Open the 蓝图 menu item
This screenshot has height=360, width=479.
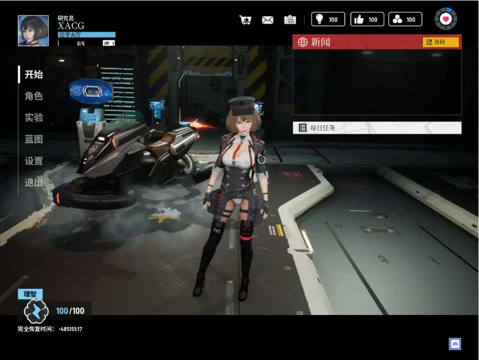tap(34, 140)
